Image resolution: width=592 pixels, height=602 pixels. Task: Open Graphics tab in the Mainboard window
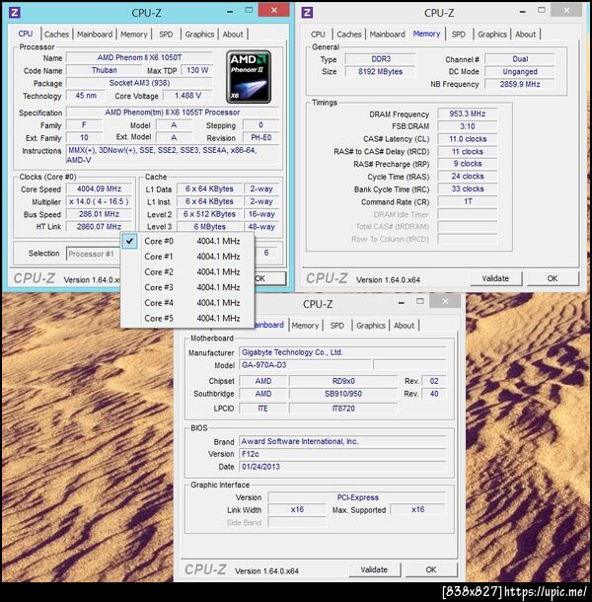point(371,326)
